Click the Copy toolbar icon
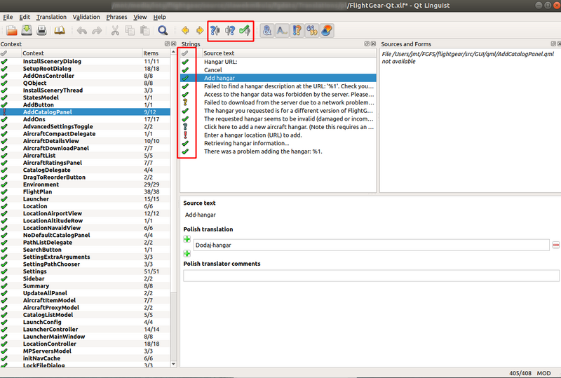 130,31
